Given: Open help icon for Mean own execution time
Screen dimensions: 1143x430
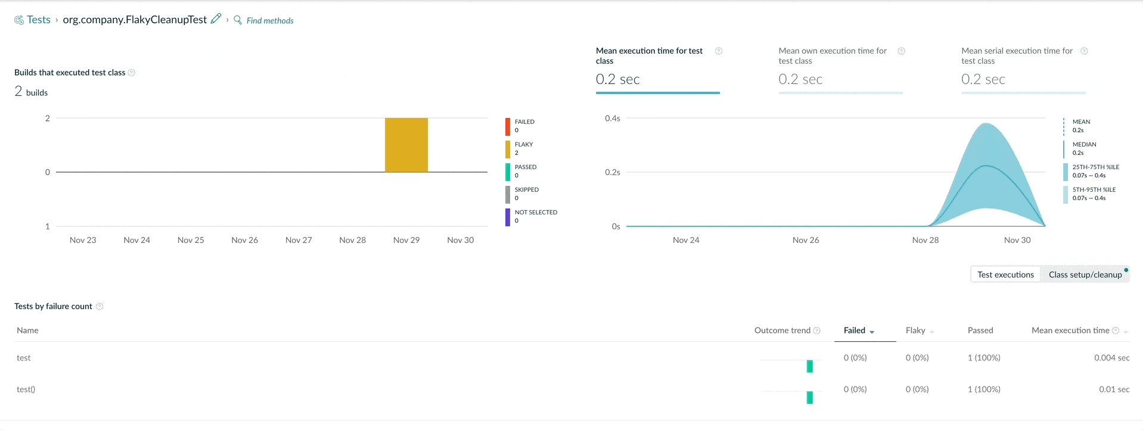Looking at the screenshot, I should [902, 51].
